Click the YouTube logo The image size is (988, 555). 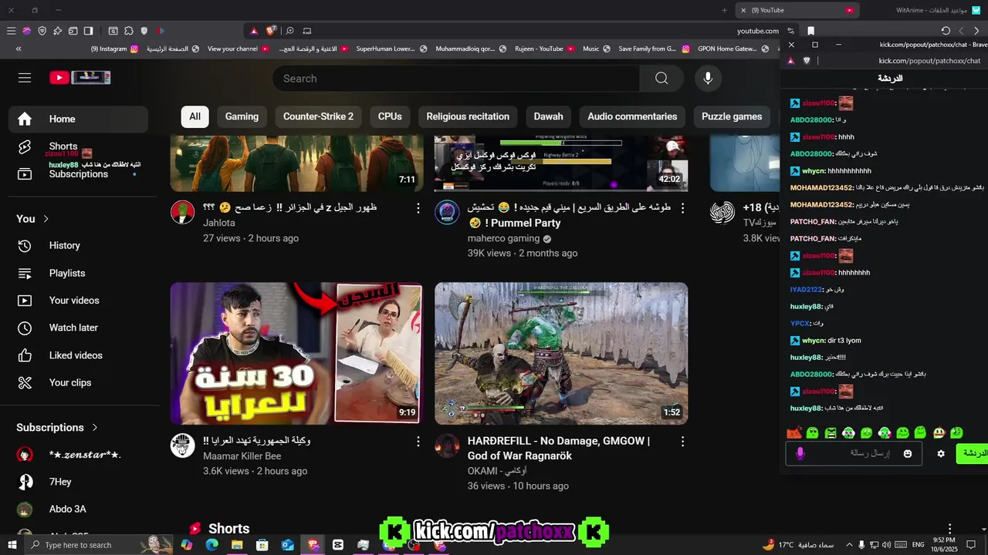pyautogui.click(x=80, y=78)
